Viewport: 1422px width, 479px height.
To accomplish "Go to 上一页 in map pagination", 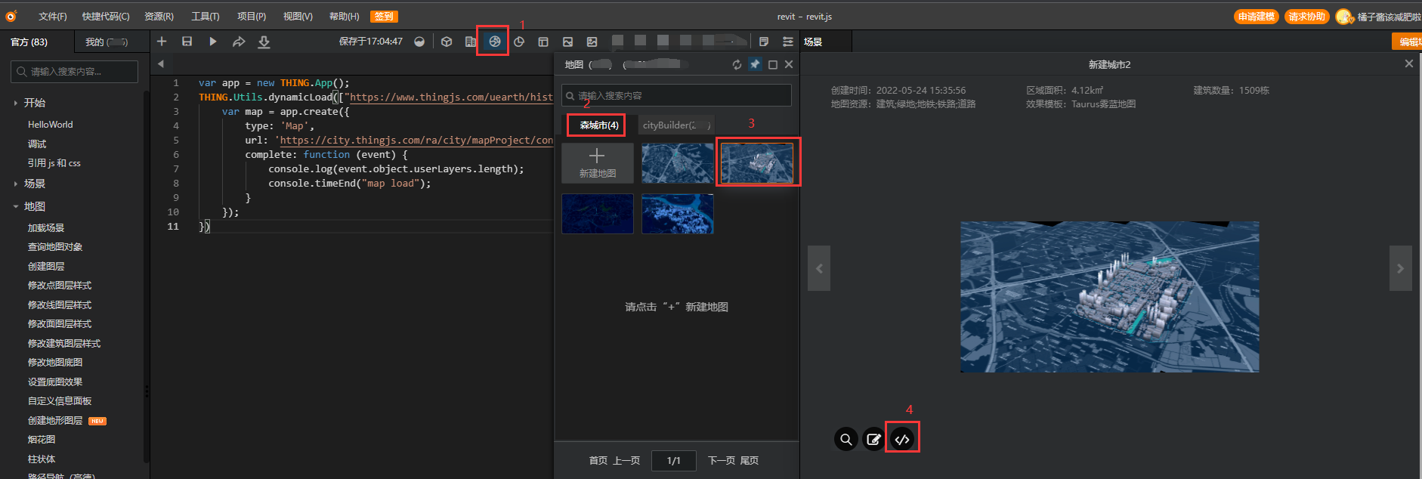I will pyautogui.click(x=626, y=460).
